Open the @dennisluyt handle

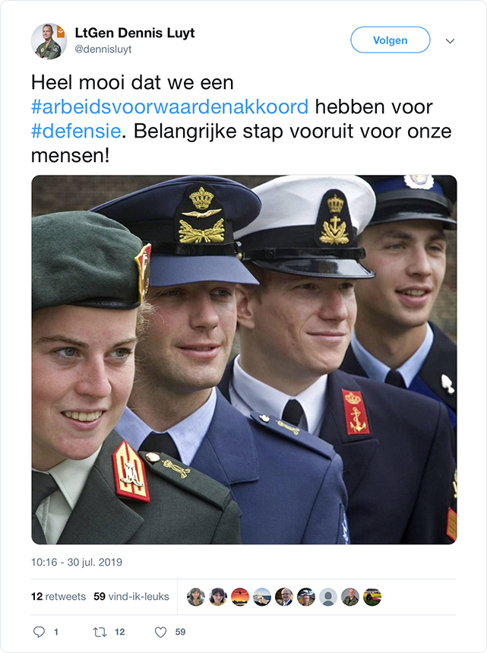pos(103,49)
